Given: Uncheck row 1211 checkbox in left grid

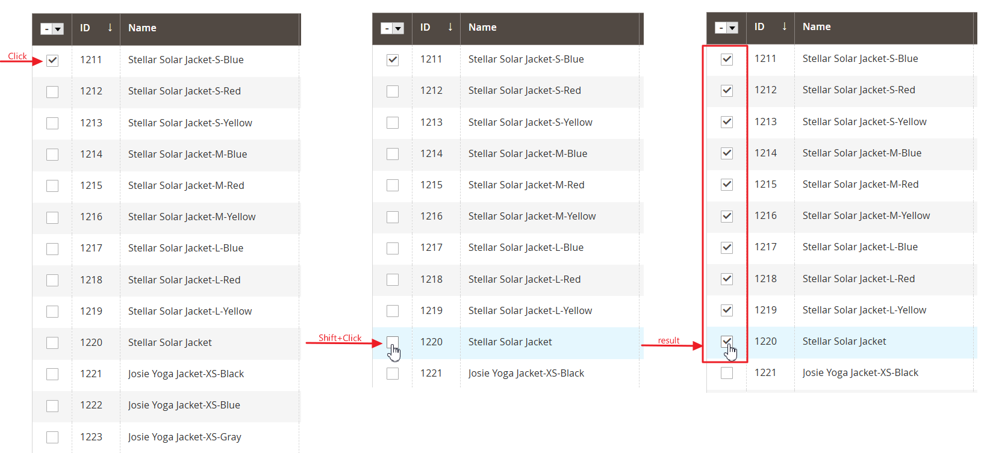Looking at the screenshot, I should click(52, 60).
